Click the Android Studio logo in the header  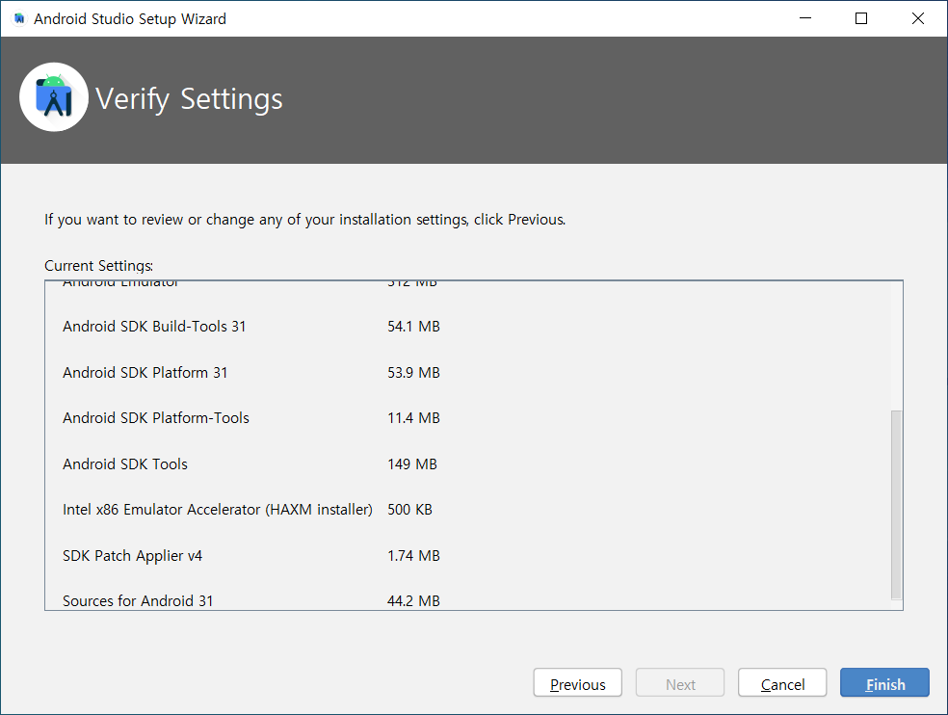54,97
